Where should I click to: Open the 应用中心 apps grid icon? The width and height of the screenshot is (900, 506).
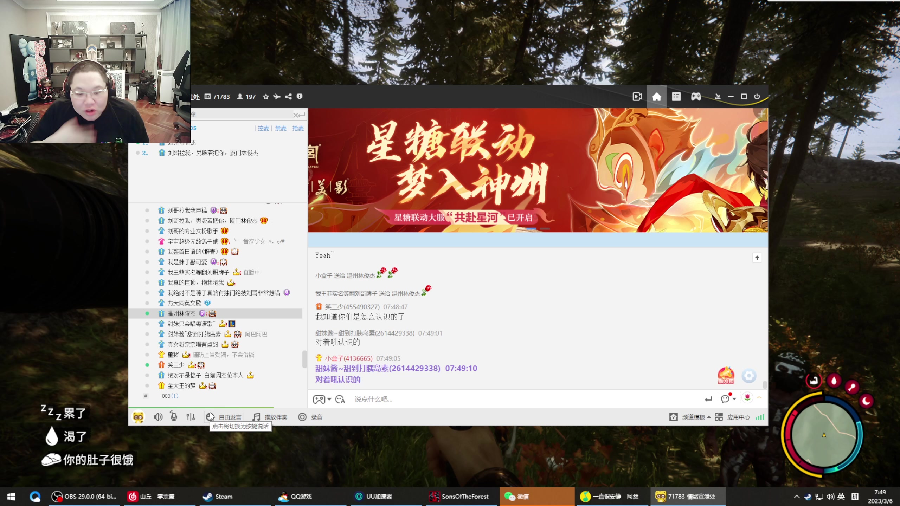point(719,417)
